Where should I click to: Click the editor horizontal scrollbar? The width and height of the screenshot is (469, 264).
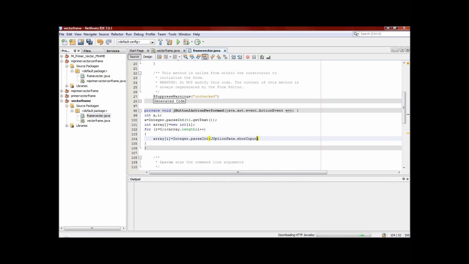tap(237, 172)
